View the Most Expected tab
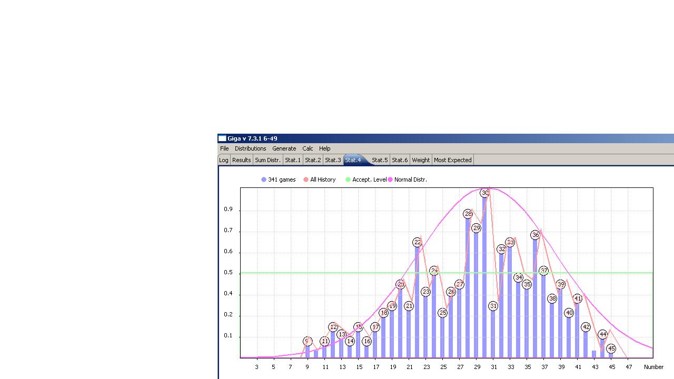The image size is (674, 379). [x=452, y=160]
